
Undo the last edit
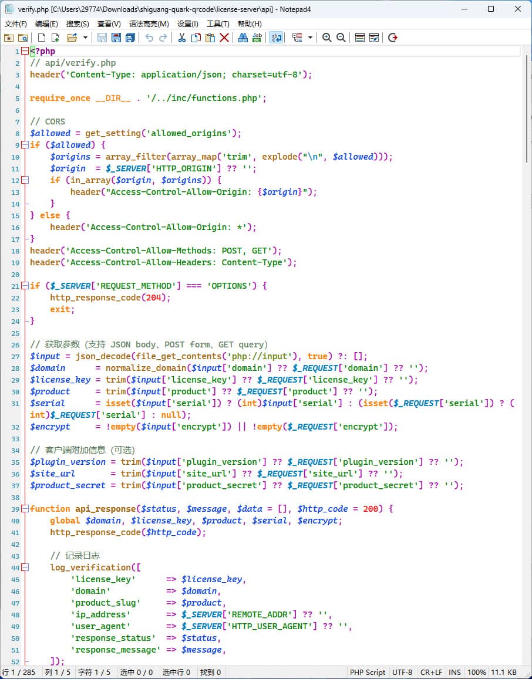[149, 38]
